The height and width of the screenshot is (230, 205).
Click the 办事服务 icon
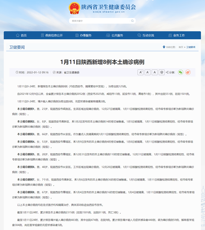77,35
